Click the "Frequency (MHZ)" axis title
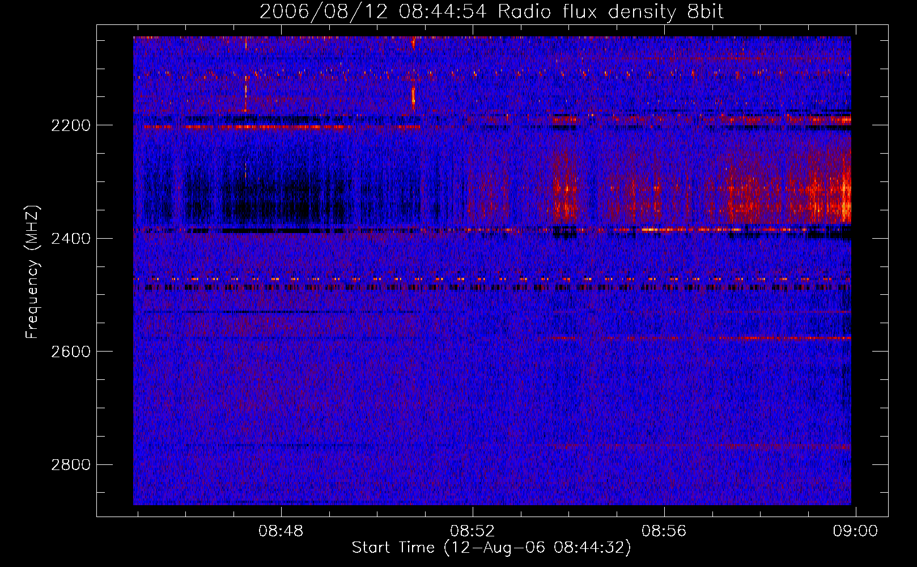917x567 pixels. tap(32, 272)
